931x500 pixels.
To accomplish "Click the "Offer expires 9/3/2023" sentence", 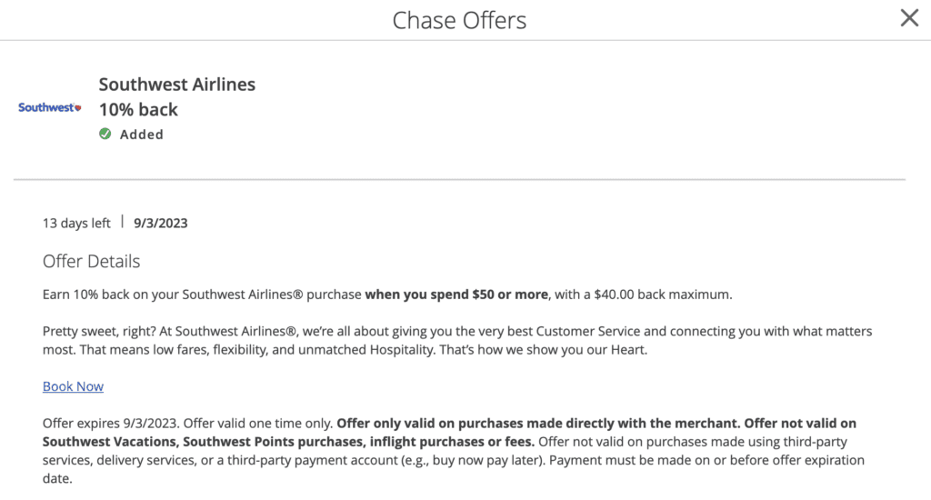I will [x=111, y=424].
